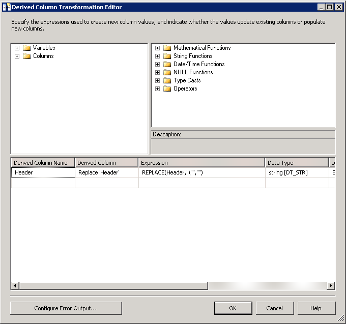Click the Expression column header
The height and width of the screenshot is (324, 346).
point(201,163)
